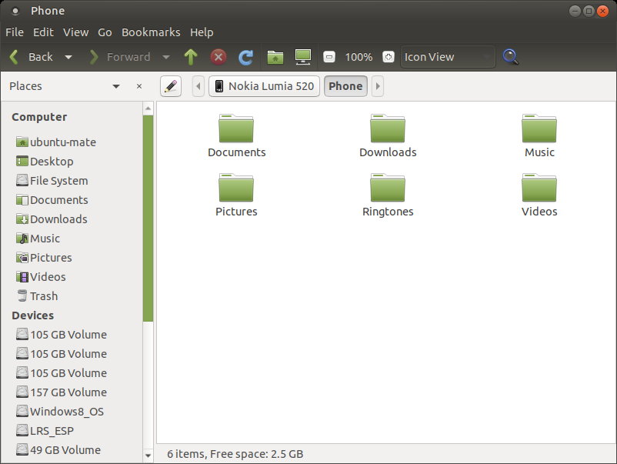Screen dimensions: 617x464
Task: Click the magnifier Search icon
Action: pyautogui.click(x=510, y=57)
